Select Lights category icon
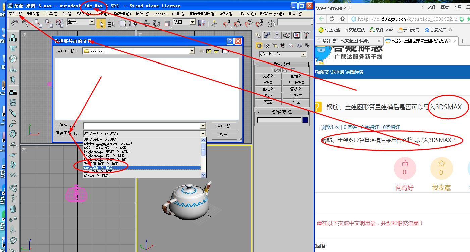The image size is (470, 252). coord(275,46)
